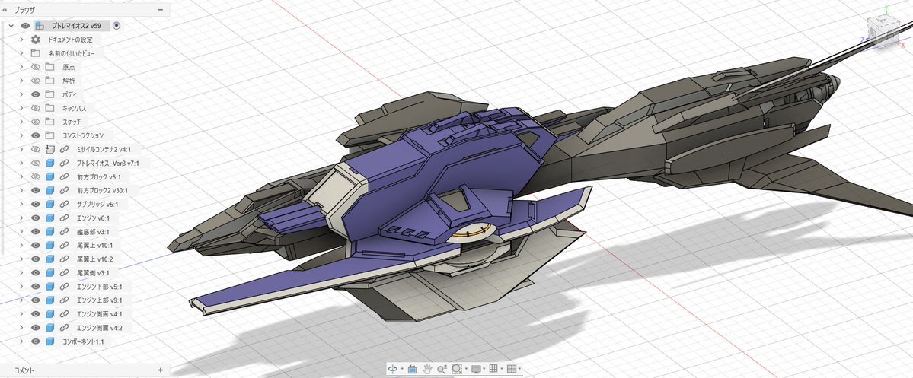This screenshot has height=378, width=913.
Task: Click the Look At tool icon
Action: point(412,369)
